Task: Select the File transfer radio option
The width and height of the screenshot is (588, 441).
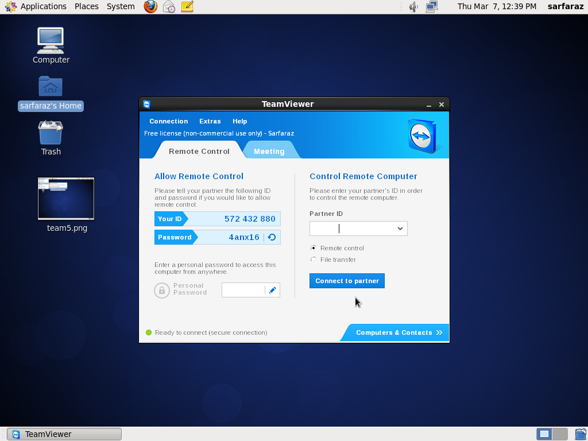Action: [x=313, y=260]
